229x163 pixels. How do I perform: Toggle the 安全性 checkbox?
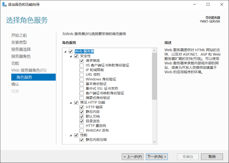(x=76, y=56)
